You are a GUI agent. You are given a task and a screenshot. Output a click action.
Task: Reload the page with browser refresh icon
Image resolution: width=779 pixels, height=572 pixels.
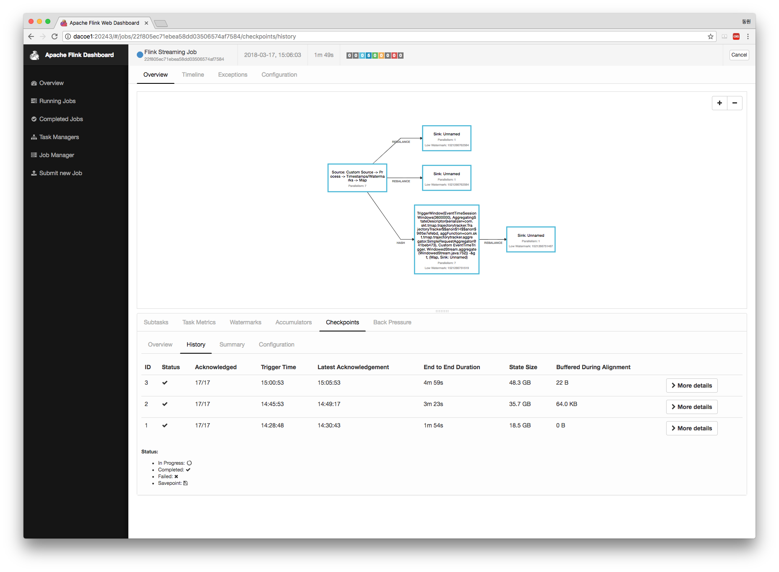(55, 36)
